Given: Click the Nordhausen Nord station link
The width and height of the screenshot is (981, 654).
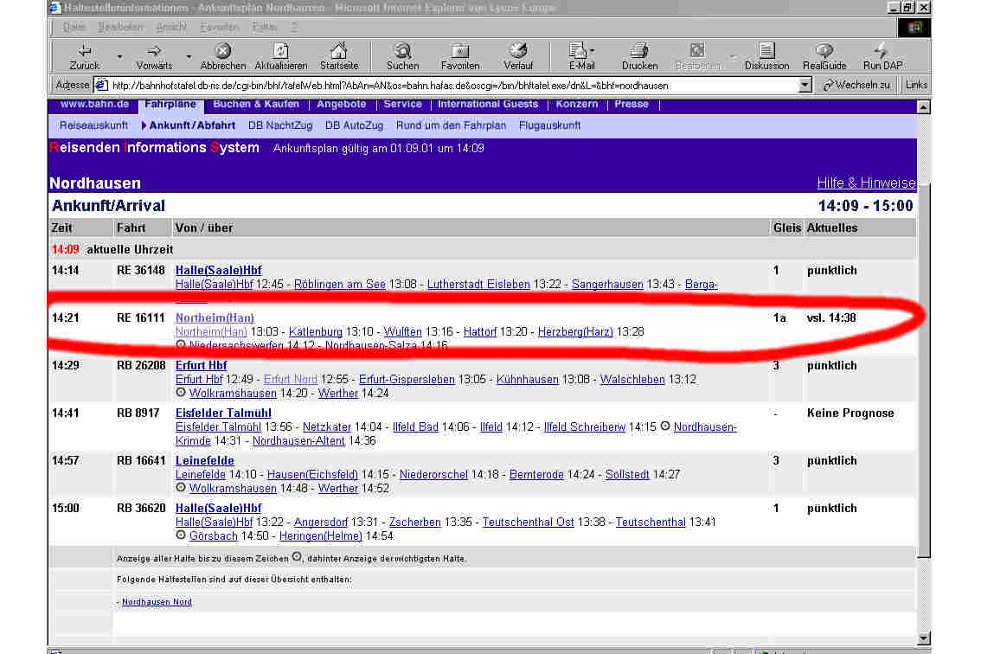Looking at the screenshot, I should pyautogui.click(x=157, y=601).
